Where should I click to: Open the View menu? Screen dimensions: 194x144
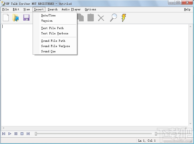27,9
